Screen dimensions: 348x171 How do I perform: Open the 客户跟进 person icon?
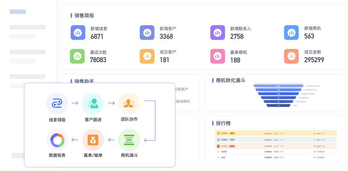click(x=93, y=103)
